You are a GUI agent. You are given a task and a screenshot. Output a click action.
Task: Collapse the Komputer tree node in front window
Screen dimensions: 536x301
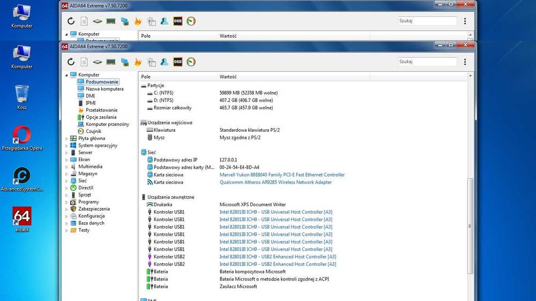(66, 75)
